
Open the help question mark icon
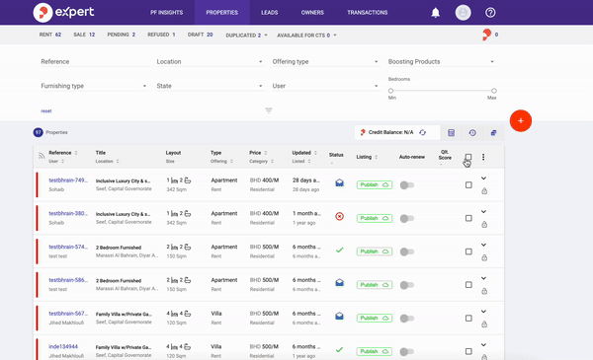[x=490, y=13]
